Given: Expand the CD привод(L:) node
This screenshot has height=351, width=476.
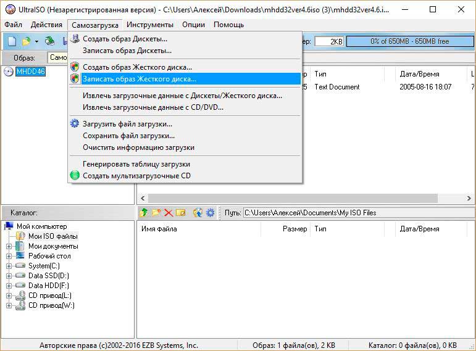Looking at the screenshot, I should click(x=9, y=295).
